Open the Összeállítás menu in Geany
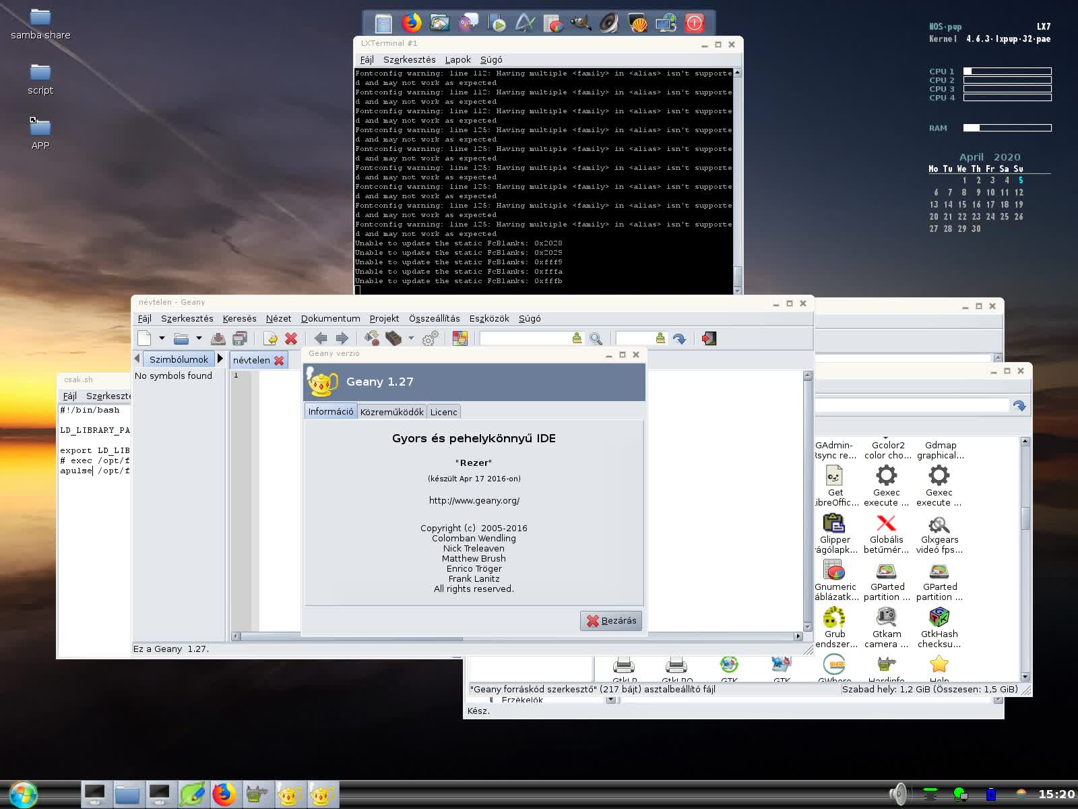This screenshot has height=809, width=1078. pyautogui.click(x=434, y=319)
